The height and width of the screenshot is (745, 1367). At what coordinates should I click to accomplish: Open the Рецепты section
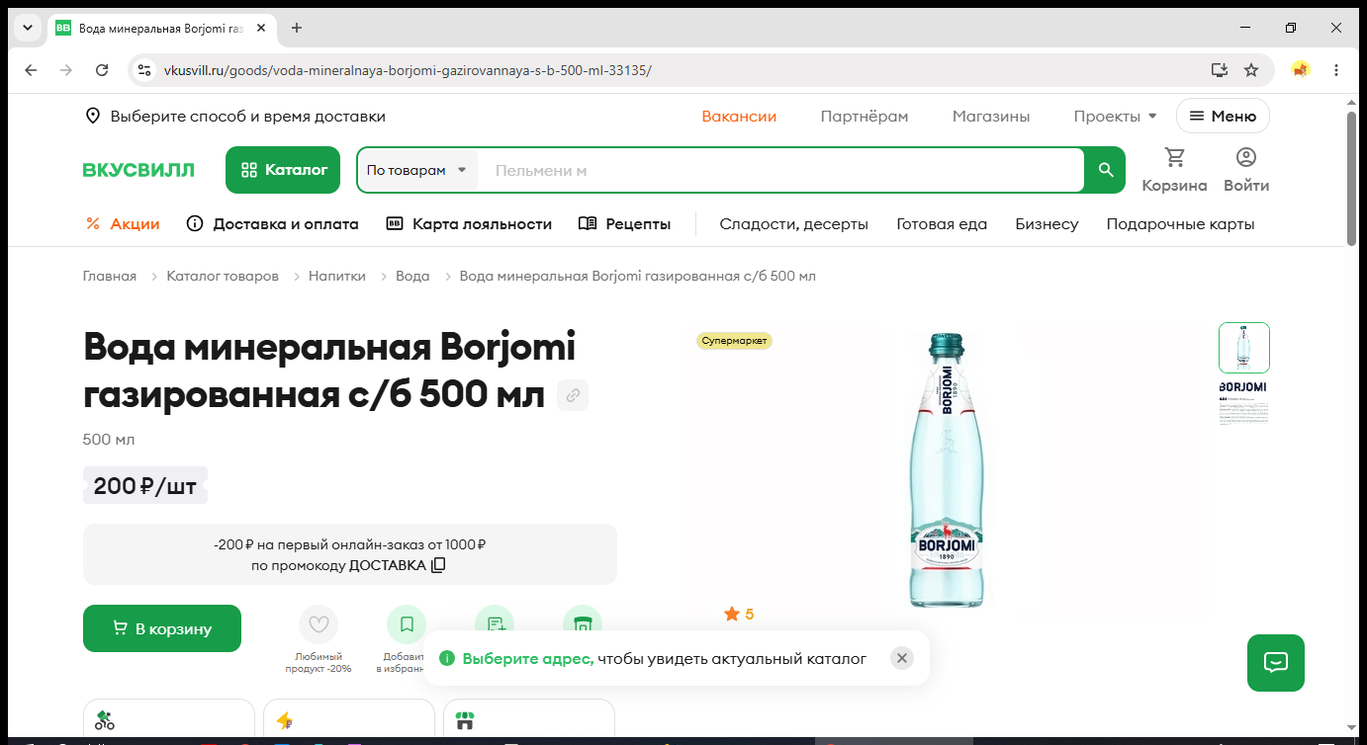(x=624, y=224)
